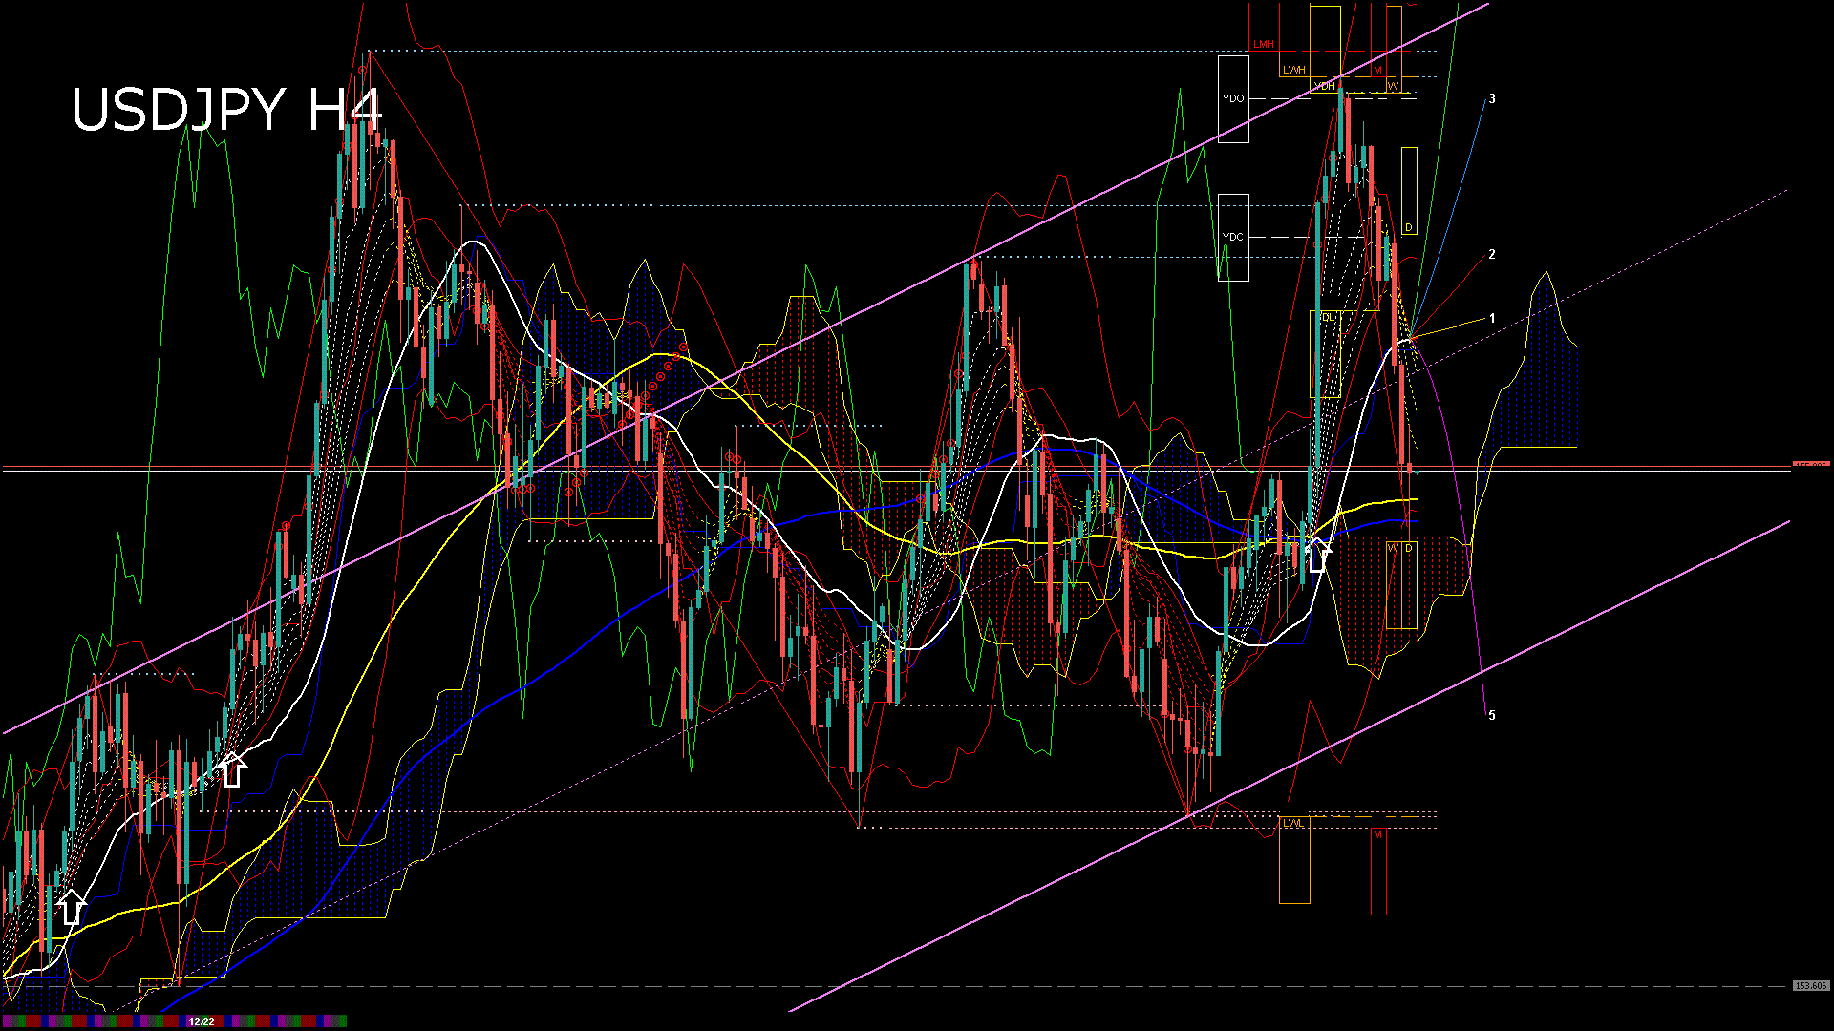The height and width of the screenshot is (1031, 1834).
Task: Click the up arrow above the yellow moving average
Action: pyautogui.click(x=1318, y=554)
